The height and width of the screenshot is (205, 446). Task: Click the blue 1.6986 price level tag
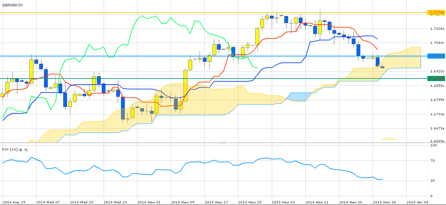[436, 56]
